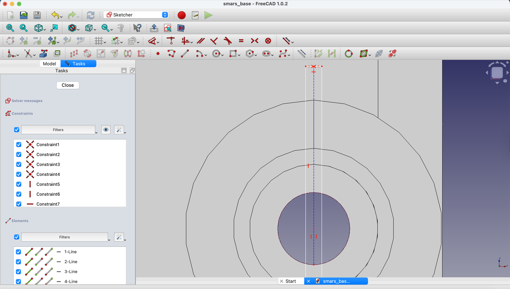Click the refresh/recompute icon

coord(91,15)
